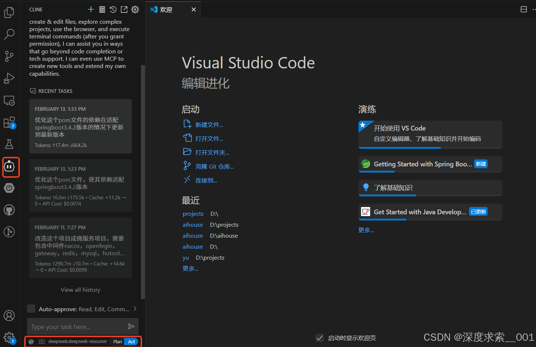Click 连接到... link
Image resolution: width=536 pixels, height=347 pixels.
pos(206,180)
